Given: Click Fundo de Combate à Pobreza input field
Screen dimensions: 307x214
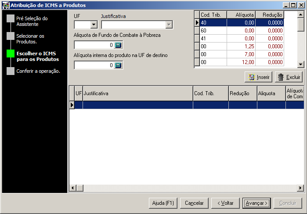Looking at the screenshot, I should coord(94,45).
